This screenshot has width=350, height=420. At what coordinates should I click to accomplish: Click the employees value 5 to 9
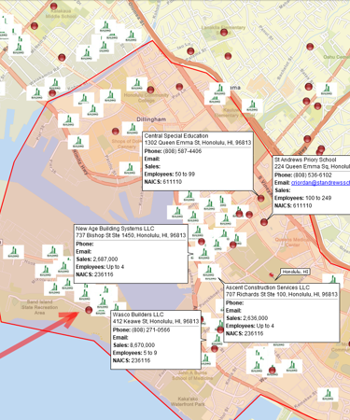[150, 353]
